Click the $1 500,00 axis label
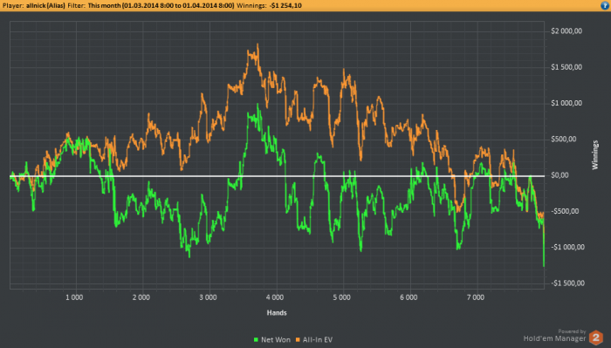Screen dimensions: 611x348 click(x=566, y=67)
